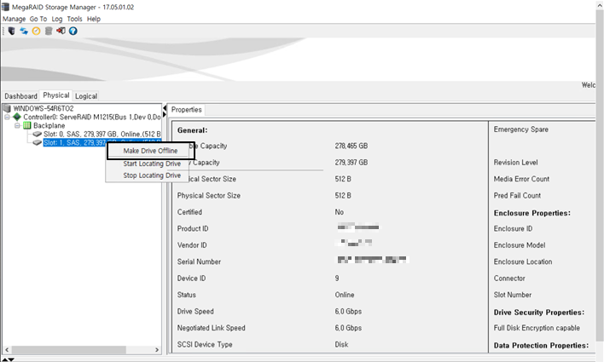
Task: Open the Tools menu
Action: tap(74, 19)
